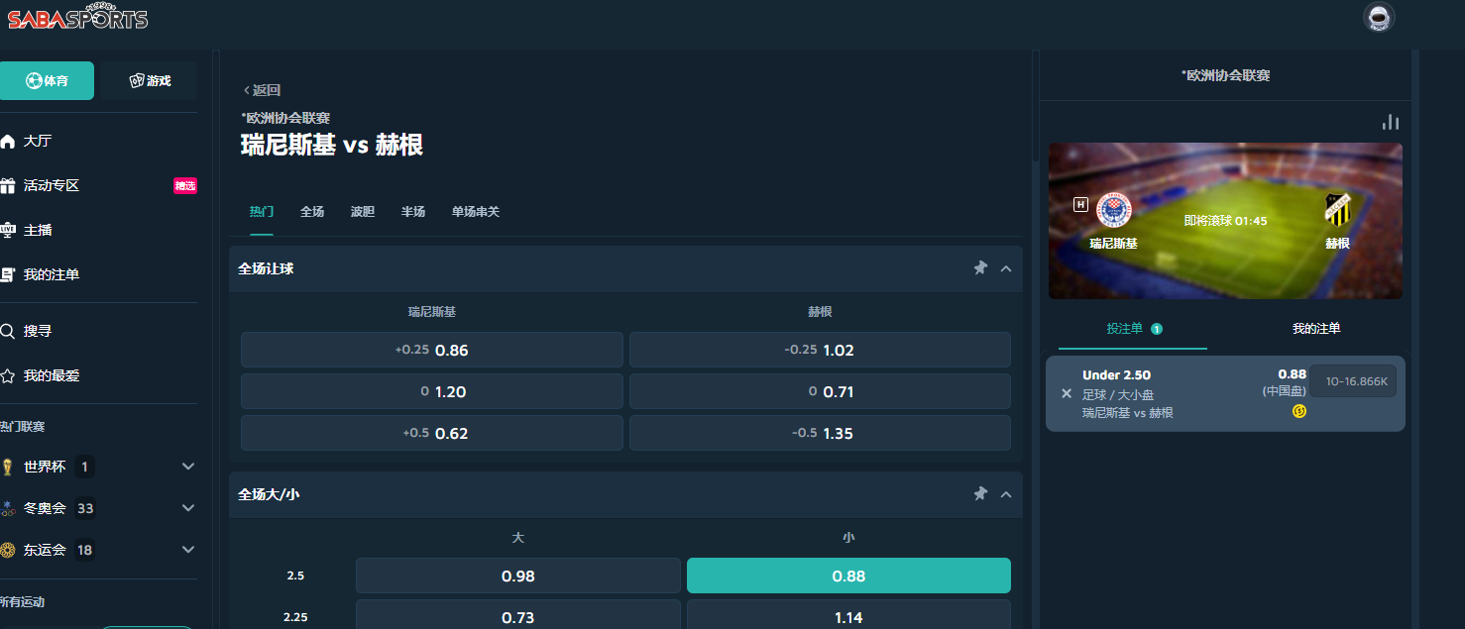The width and height of the screenshot is (1465, 629).
Task: Open 搜寻 search in the sidebar
Action: coord(38,331)
